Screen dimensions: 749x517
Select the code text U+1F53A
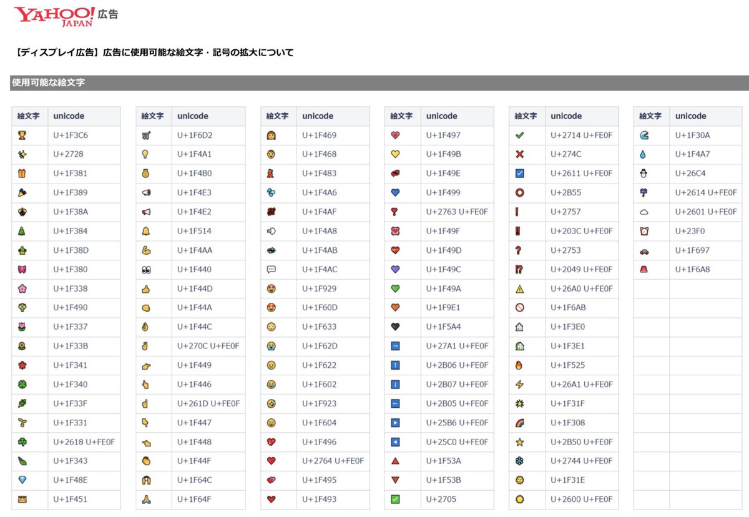(444, 461)
